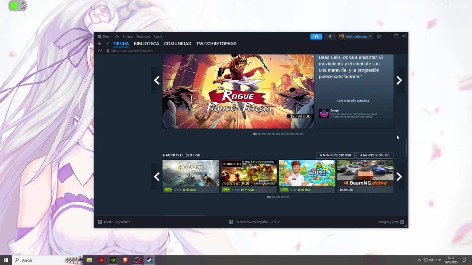Open OBS Studio from taskbar

click(x=138, y=260)
